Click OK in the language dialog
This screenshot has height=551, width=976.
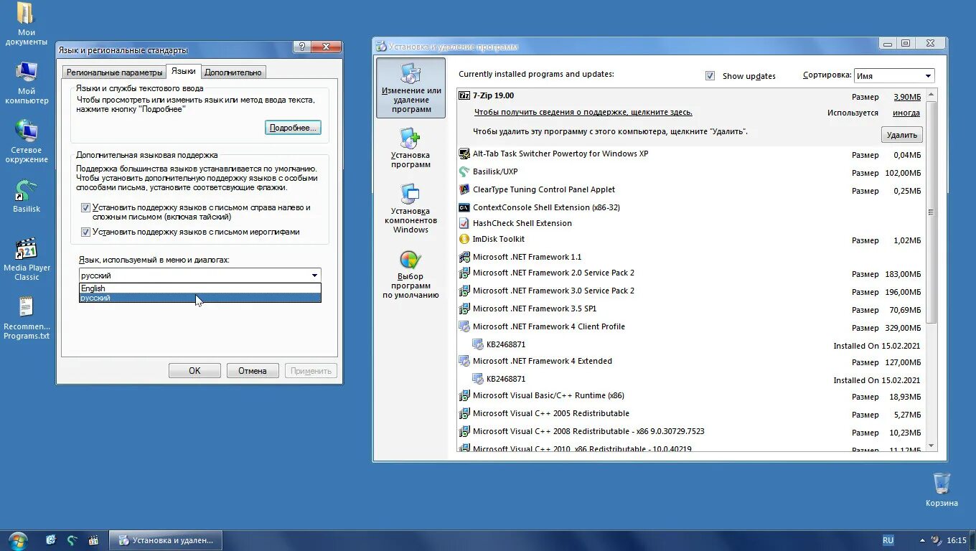tap(194, 371)
